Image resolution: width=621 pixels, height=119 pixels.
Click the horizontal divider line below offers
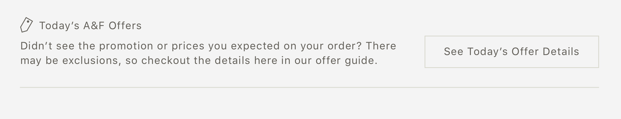click(x=309, y=87)
